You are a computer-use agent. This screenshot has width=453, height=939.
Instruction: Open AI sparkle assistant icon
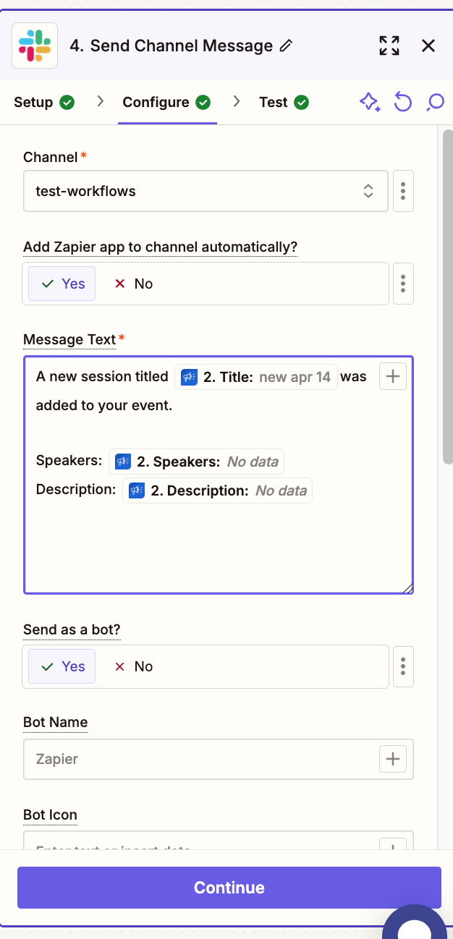coord(370,103)
